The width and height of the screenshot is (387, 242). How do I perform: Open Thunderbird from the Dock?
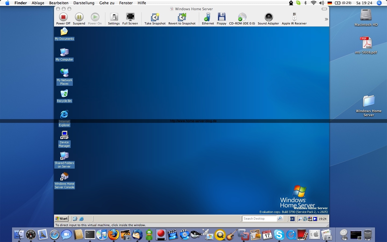(137, 235)
